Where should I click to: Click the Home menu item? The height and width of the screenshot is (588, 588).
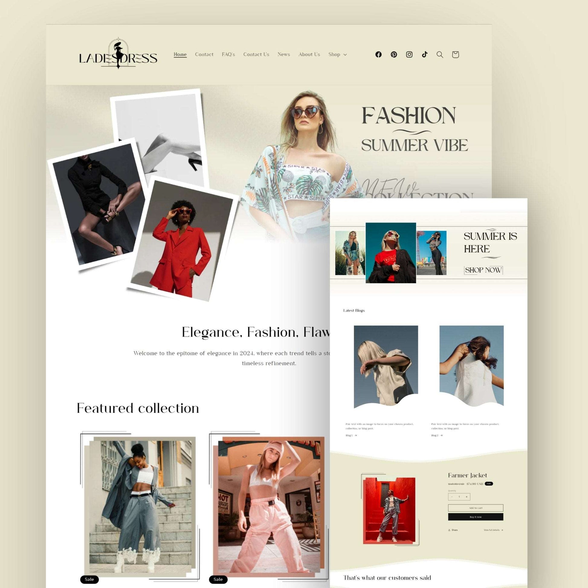point(179,54)
